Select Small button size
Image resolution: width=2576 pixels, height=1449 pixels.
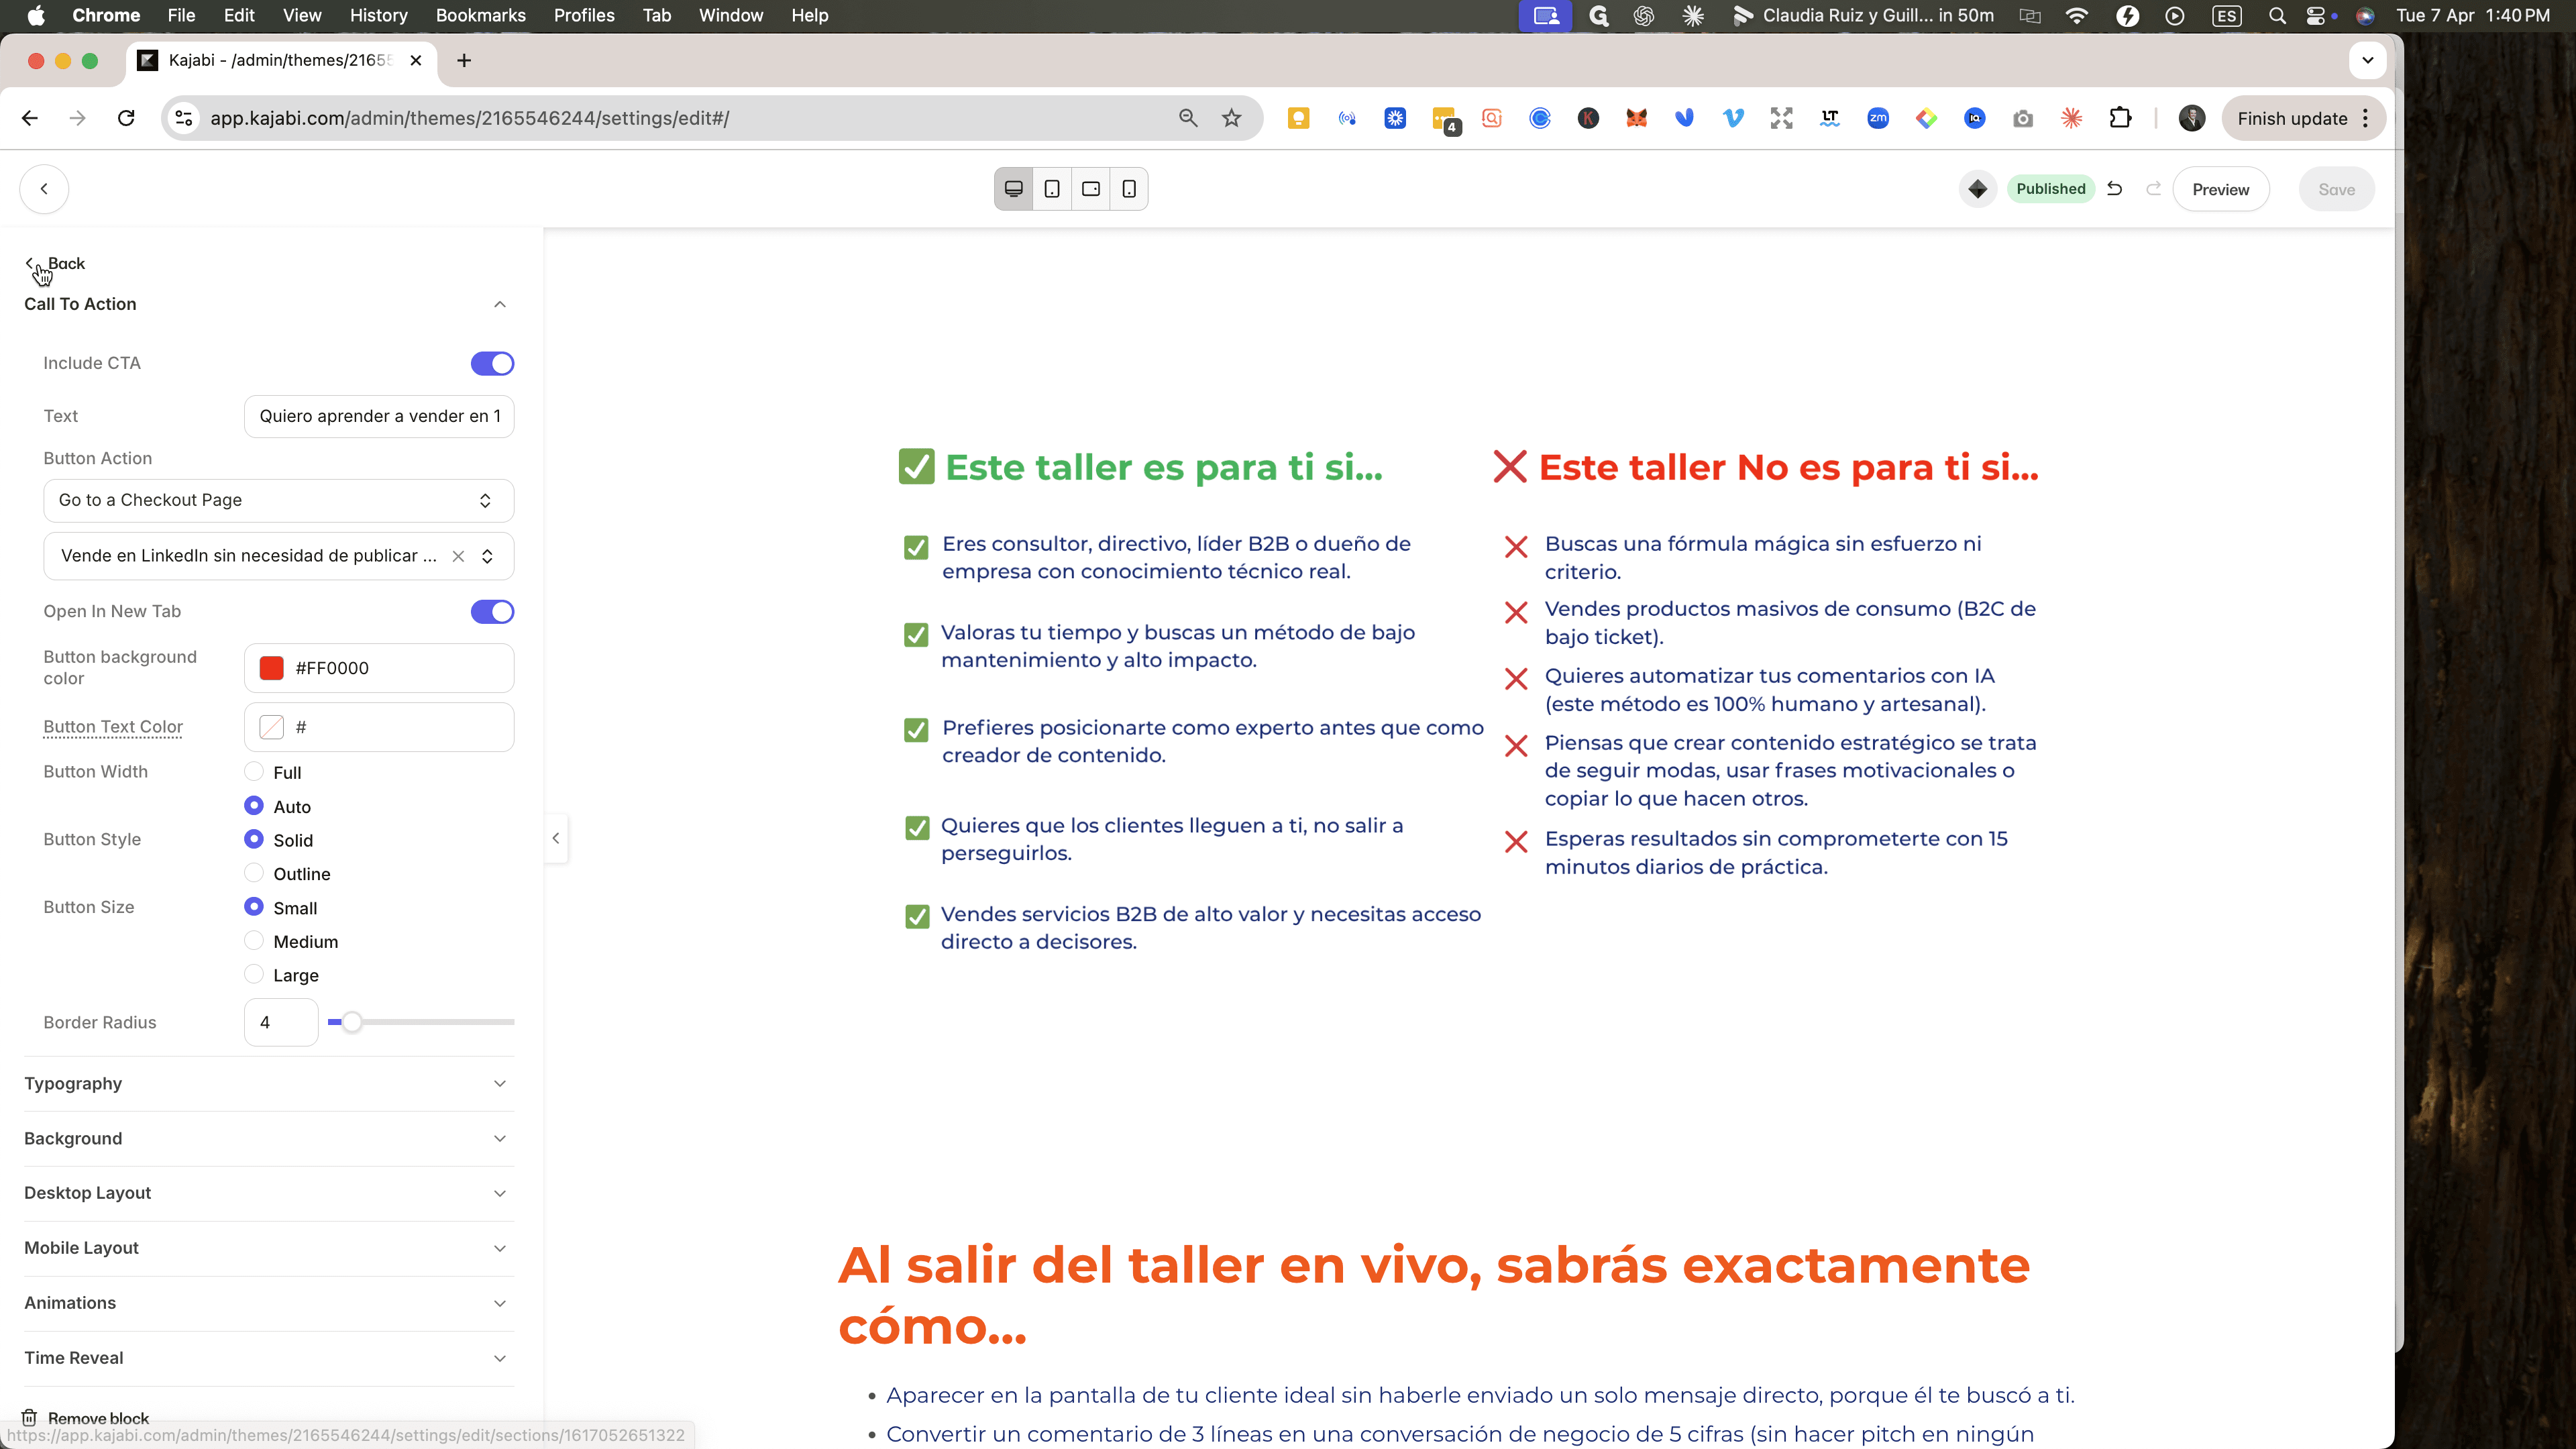pos(254,906)
